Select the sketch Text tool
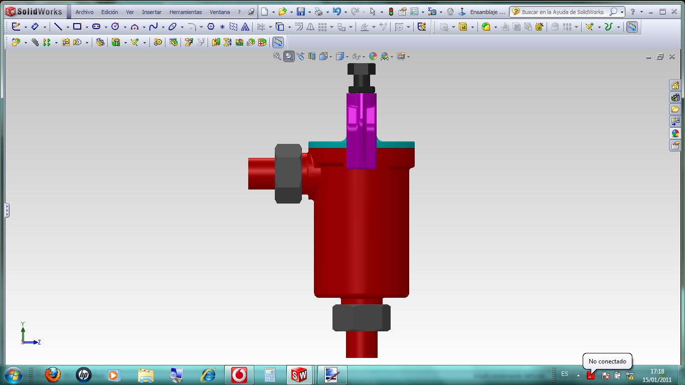Image resolution: width=685 pixels, height=385 pixels. coord(245,27)
